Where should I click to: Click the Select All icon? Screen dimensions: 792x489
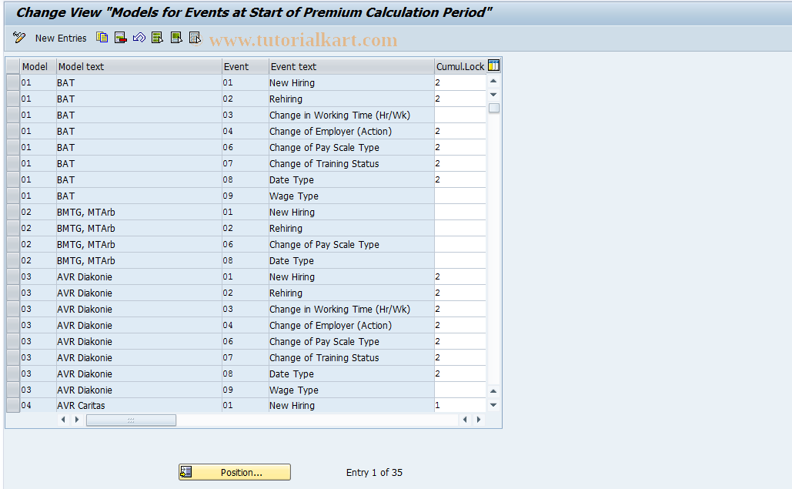[157, 38]
